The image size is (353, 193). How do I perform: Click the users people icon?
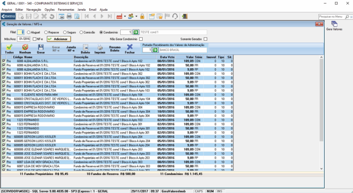tap(131, 16)
